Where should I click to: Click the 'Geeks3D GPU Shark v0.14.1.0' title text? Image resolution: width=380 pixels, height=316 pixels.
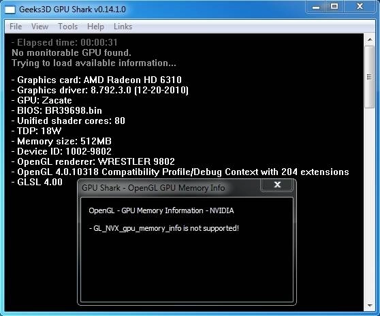coord(72,10)
